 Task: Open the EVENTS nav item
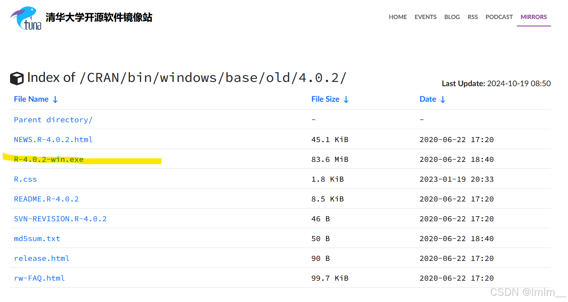pyautogui.click(x=425, y=17)
